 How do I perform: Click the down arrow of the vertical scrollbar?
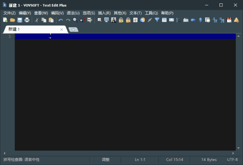tap(239, 148)
